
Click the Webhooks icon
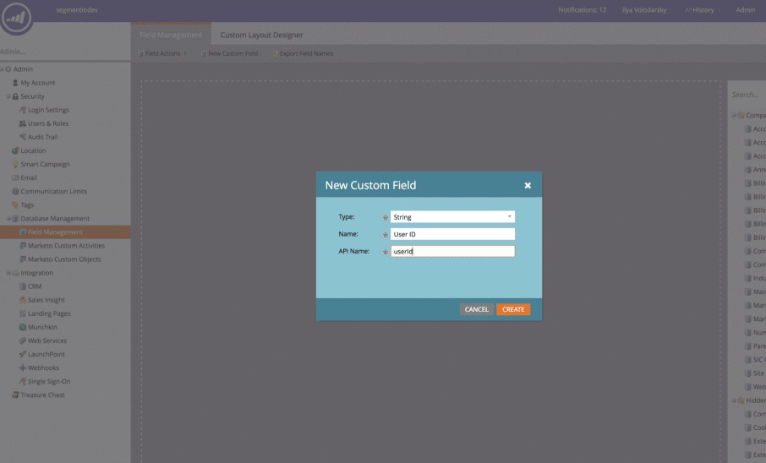point(23,368)
